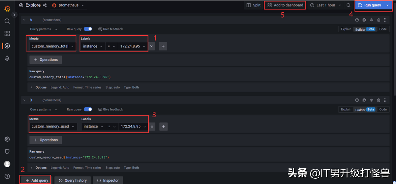The width and height of the screenshot is (396, 184).
Task: Open Search in the sidebar
Action: pos(7,21)
